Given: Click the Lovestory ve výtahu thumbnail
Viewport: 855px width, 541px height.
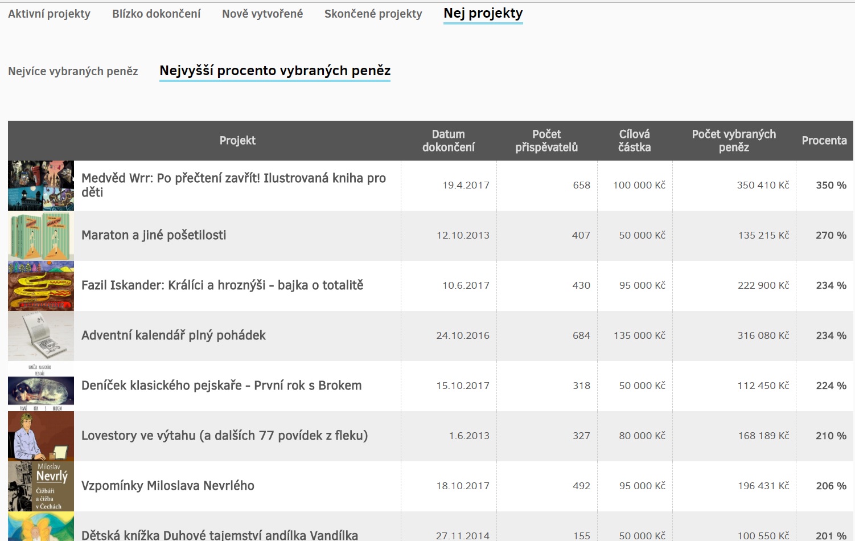Looking at the screenshot, I should point(41,436).
